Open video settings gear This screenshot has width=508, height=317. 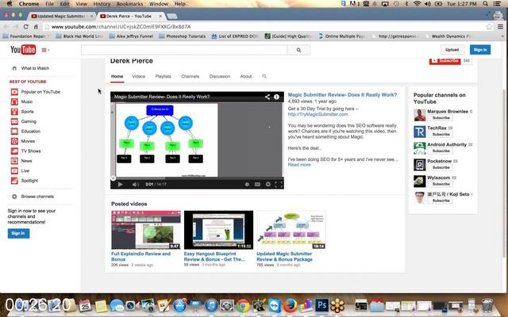pyautogui.click(x=268, y=185)
